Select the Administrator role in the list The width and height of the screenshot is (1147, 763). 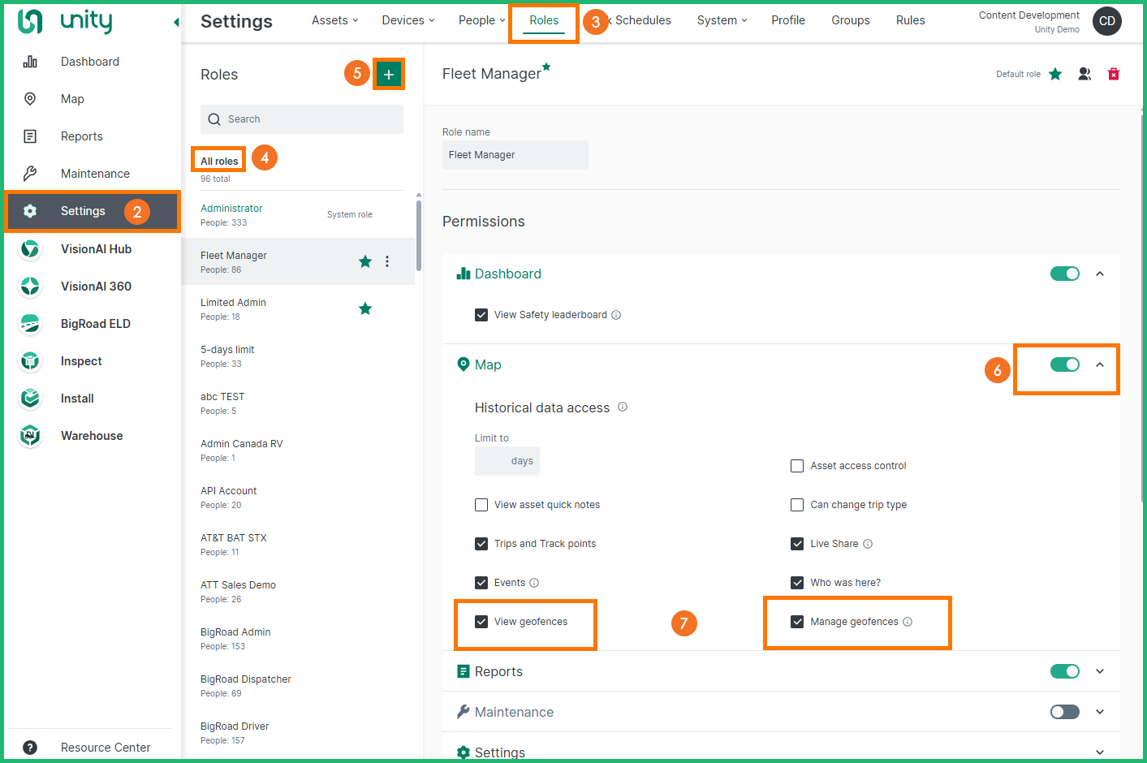tap(232, 209)
